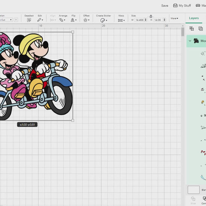This screenshot has height=206, width=206.
Task: Open the Offset dropdown arrow
Action: click(89, 20)
